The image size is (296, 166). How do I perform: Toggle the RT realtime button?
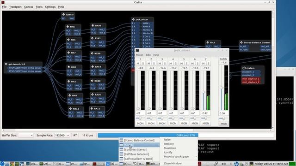click(75, 135)
